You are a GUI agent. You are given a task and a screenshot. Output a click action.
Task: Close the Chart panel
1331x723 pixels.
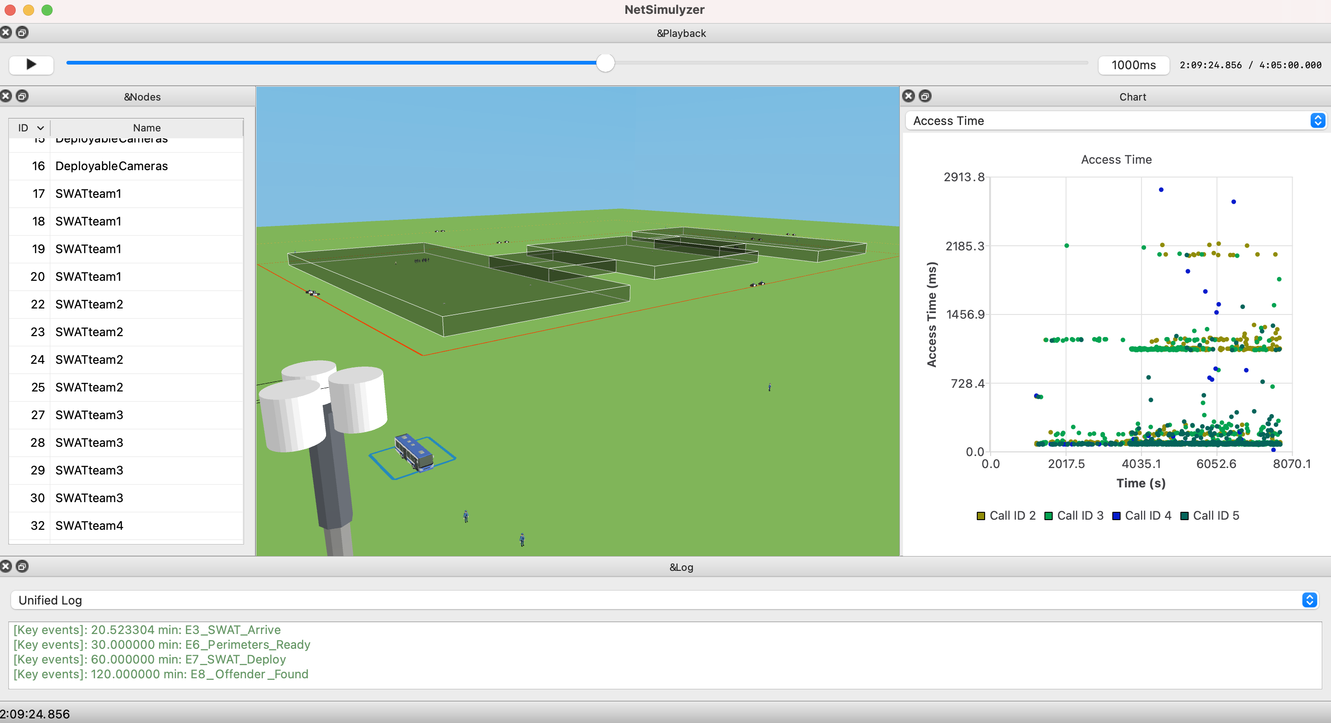909,96
